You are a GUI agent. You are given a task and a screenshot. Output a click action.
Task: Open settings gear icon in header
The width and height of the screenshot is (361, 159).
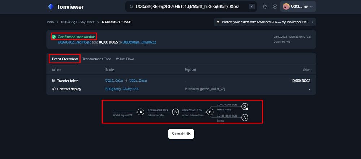pyautogui.click(x=275, y=6)
